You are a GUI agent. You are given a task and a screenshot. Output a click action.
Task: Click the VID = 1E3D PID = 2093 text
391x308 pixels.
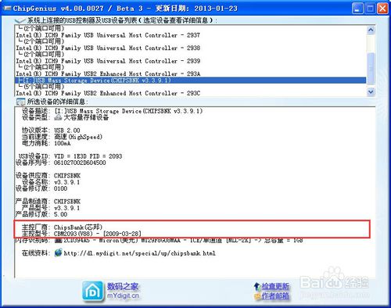point(88,156)
